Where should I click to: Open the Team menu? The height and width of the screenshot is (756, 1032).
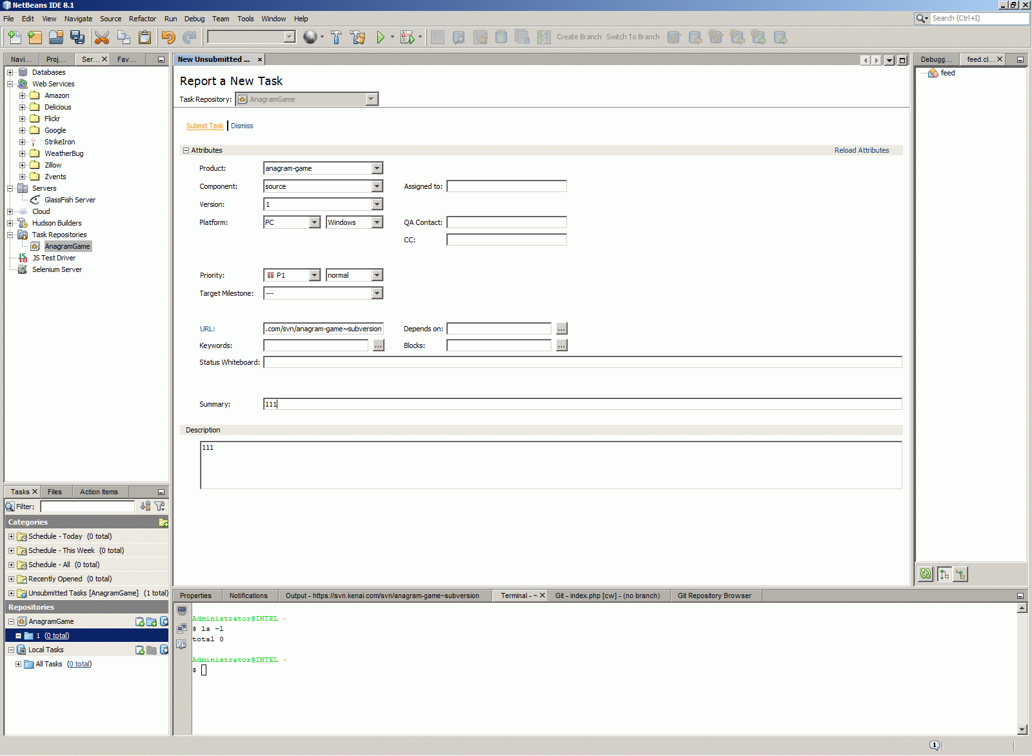221,19
